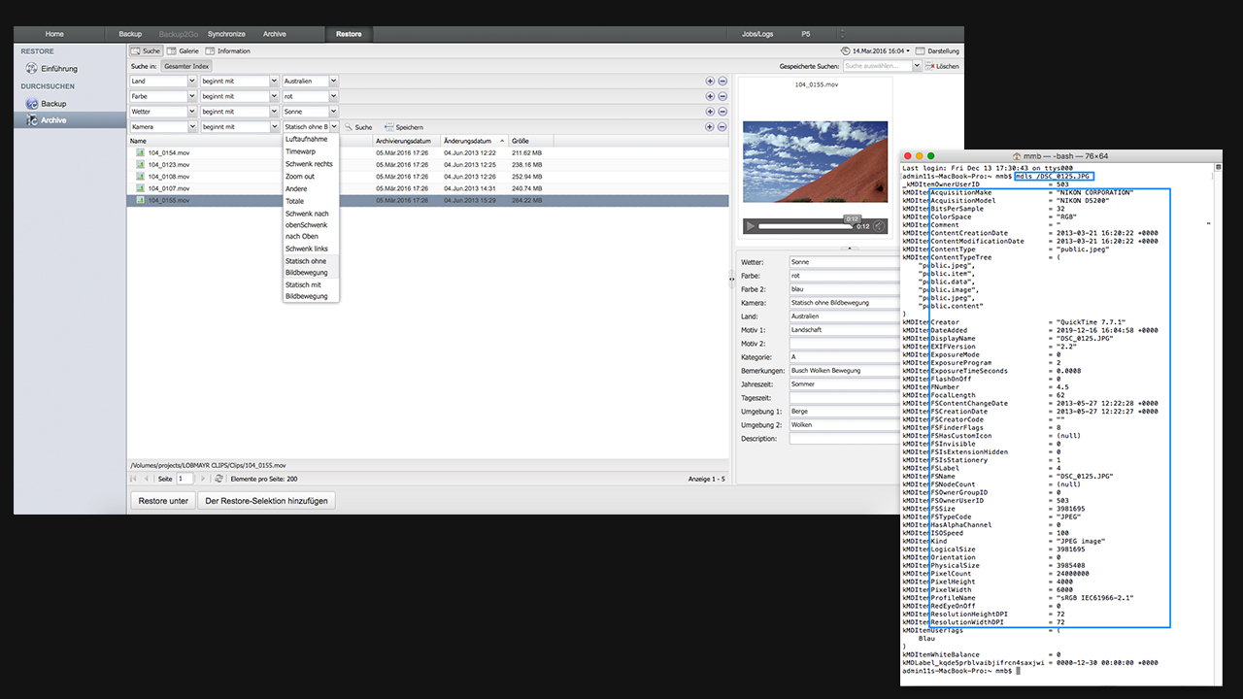
Task: Expand the Land field dropdown
Action: coord(191,82)
